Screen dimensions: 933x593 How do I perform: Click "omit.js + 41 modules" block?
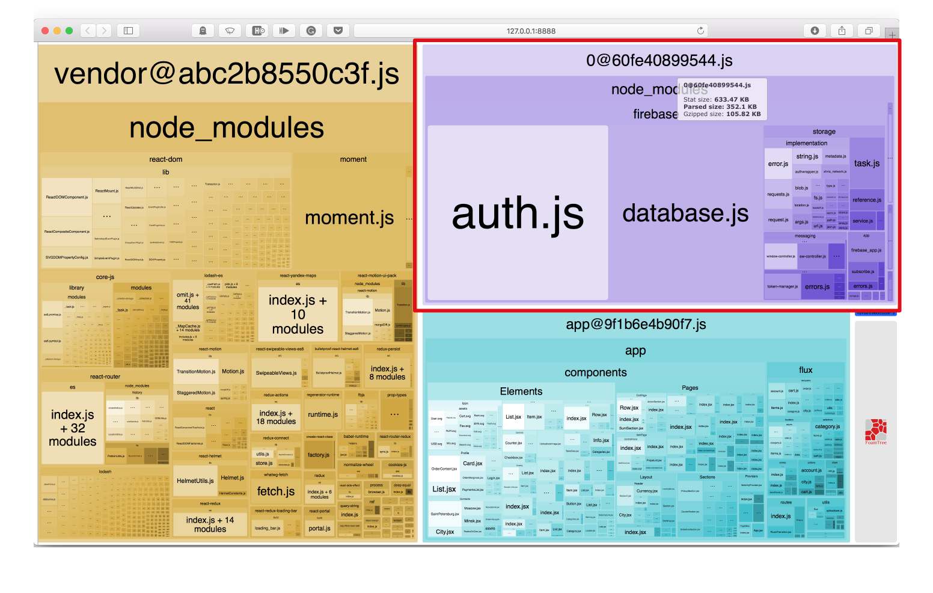tap(188, 301)
